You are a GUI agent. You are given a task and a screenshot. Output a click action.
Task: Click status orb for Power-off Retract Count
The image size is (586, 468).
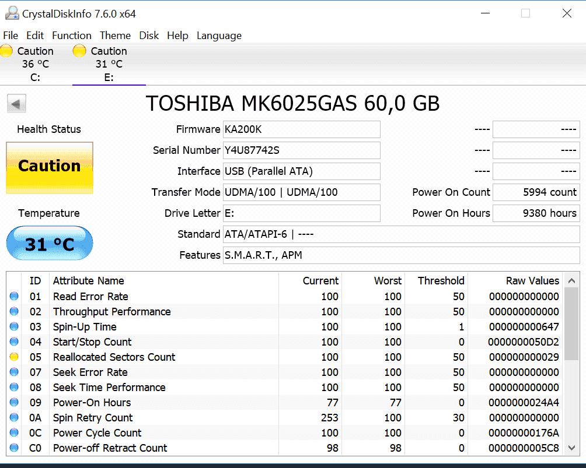14,448
